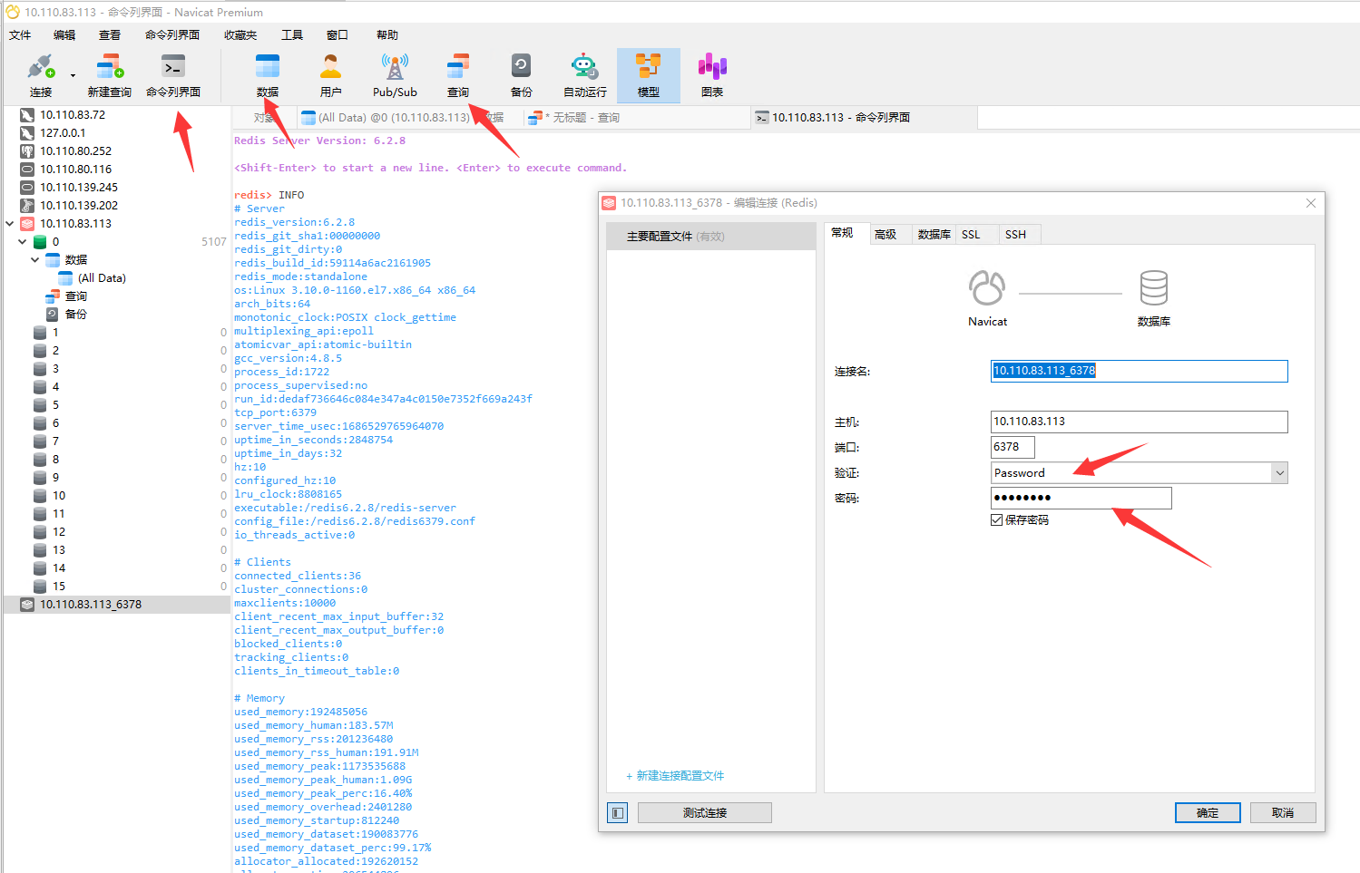Toggle the profile sidebar panel icon
This screenshot has height=873, width=1360.
[618, 812]
